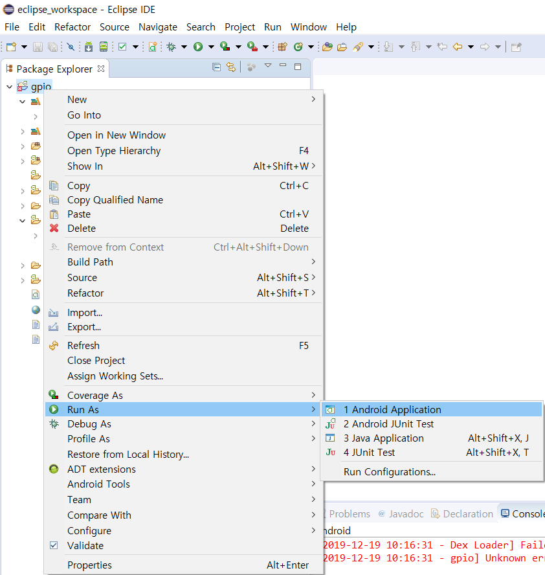The image size is (545, 575).
Task: Choose Debug As in context menu
Action: pyautogui.click(x=184, y=424)
